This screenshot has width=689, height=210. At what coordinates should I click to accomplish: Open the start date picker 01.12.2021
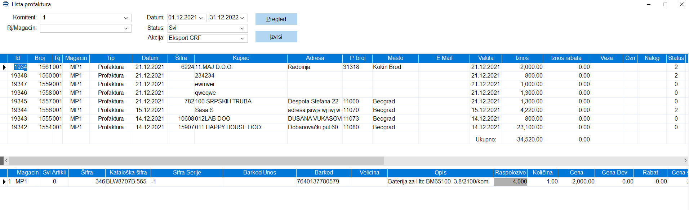tap(201, 18)
